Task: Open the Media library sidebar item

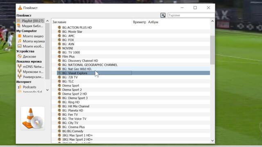Action: (31, 26)
